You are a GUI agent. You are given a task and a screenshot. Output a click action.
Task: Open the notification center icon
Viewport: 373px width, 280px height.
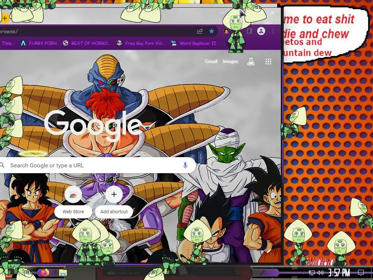361,273
